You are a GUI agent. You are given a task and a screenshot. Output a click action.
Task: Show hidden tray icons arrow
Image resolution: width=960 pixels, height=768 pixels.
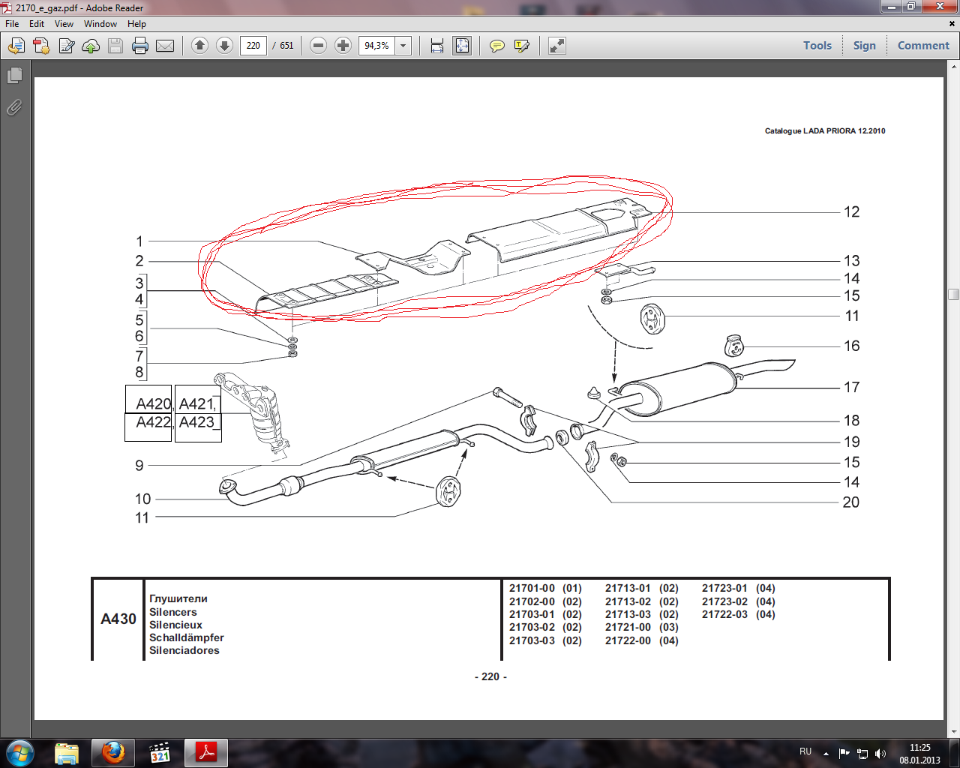[826, 753]
